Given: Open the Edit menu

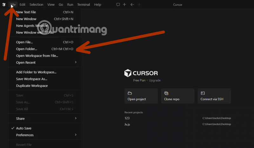Looking at the screenshot, I should [22, 4].
